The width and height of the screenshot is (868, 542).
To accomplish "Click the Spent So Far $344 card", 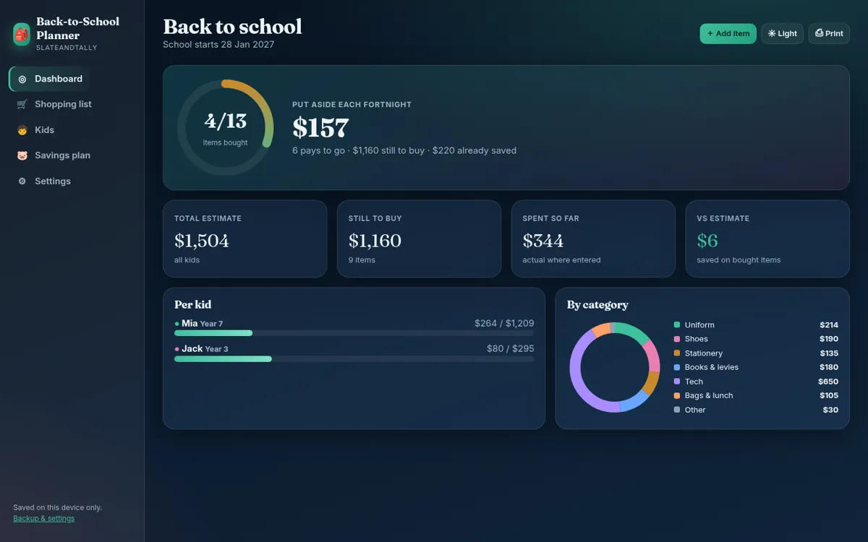I will (x=593, y=238).
